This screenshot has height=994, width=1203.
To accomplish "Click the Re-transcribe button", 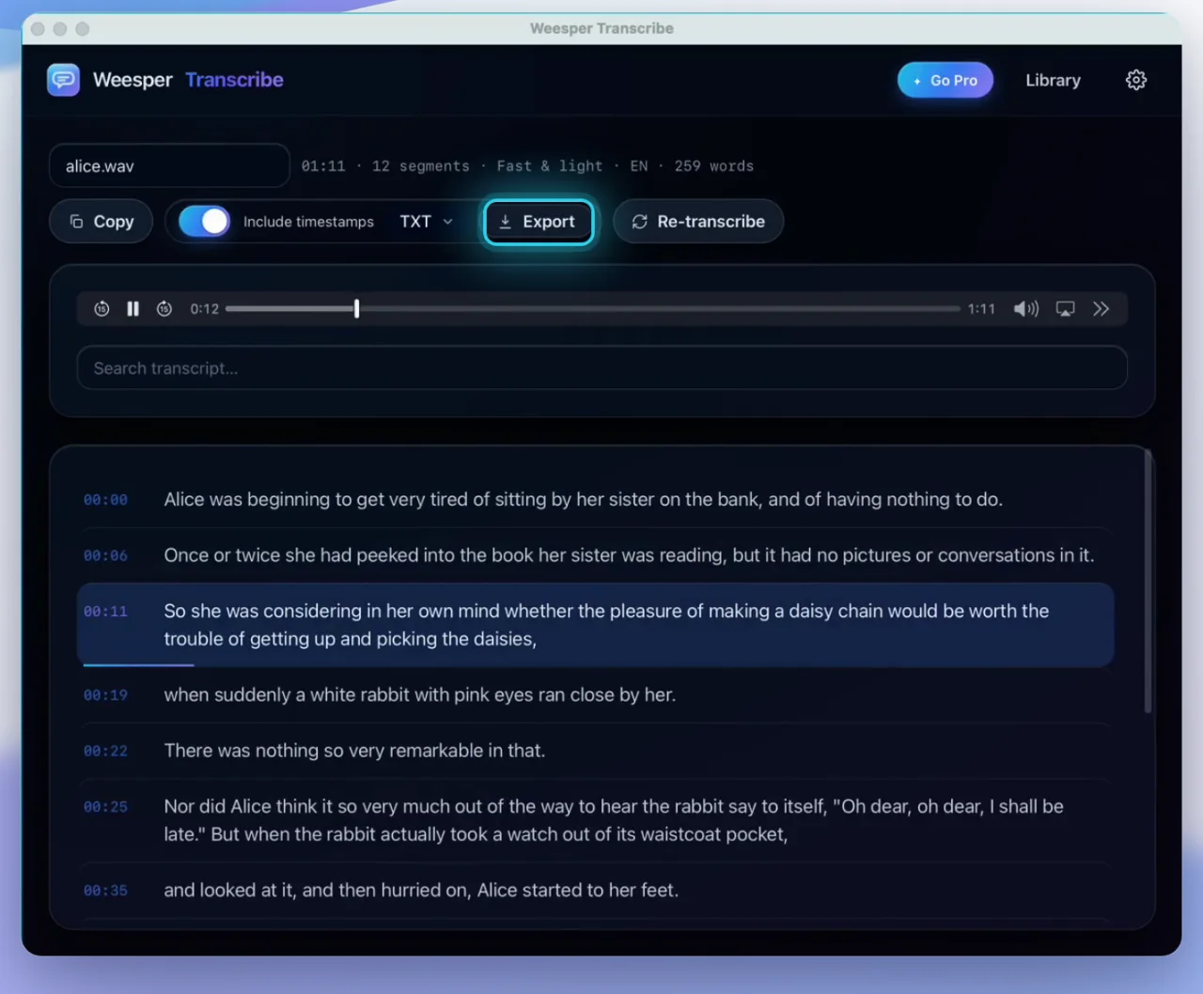I will click(x=698, y=222).
